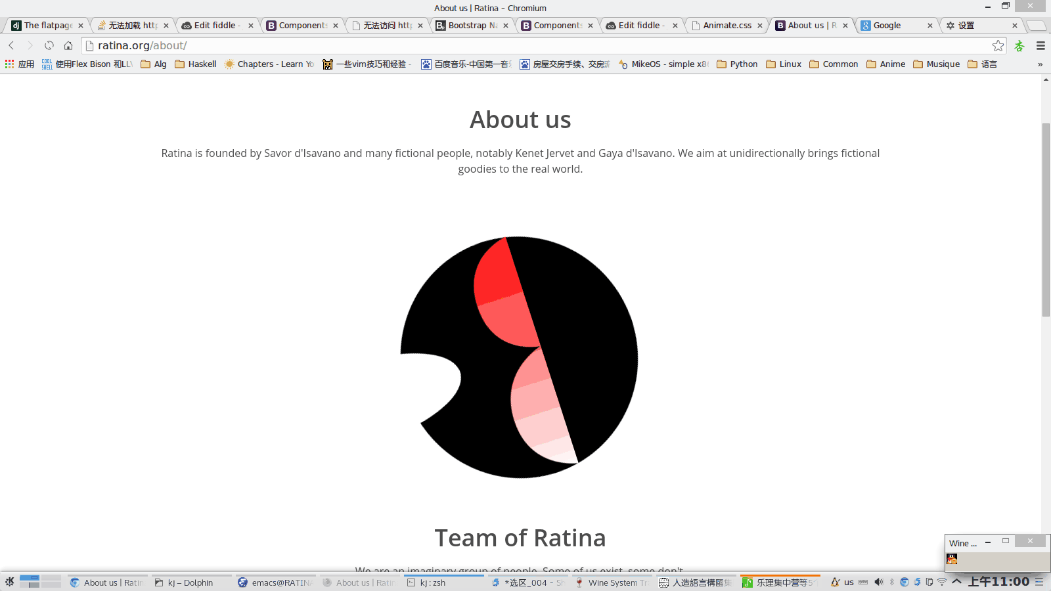Click the icon inside Wine system tray window
This screenshot has width=1051, height=591.
[x=952, y=559]
